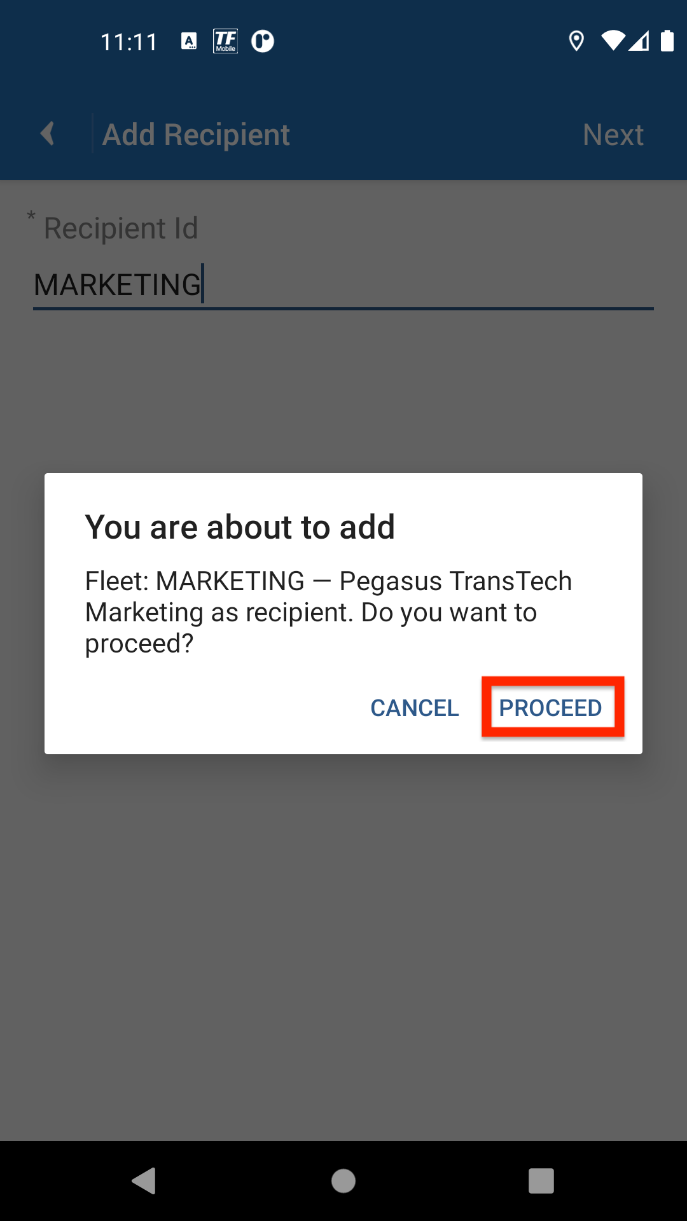Tap the Fleet: MARKETING confirmation message text
This screenshot has width=687, height=1221.
328,612
